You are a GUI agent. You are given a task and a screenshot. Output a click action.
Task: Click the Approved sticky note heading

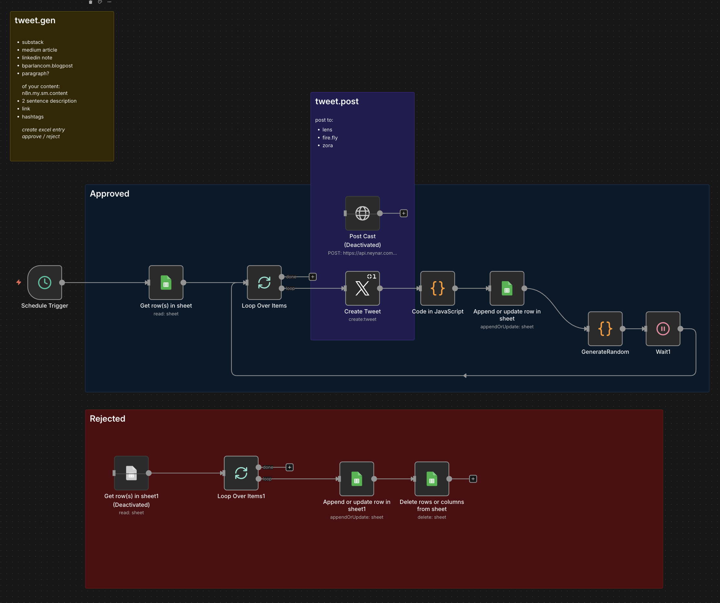109,193
